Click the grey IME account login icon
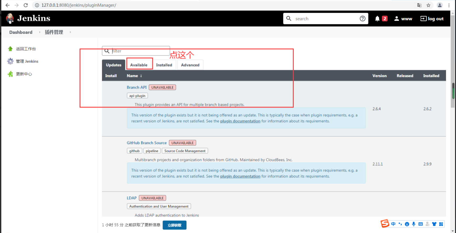The width and height of the screenshot is (456, 233). point(427,224)
